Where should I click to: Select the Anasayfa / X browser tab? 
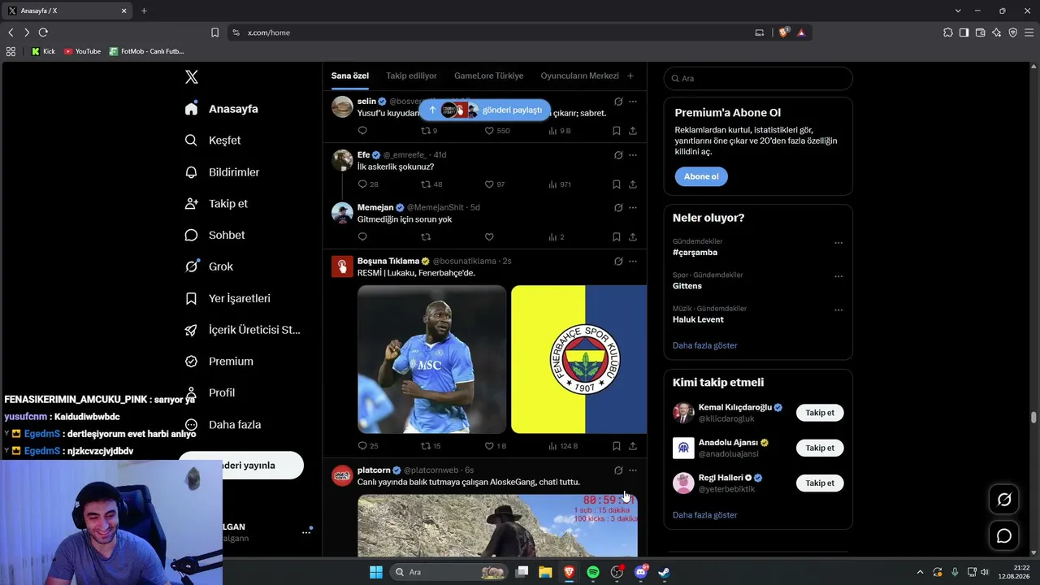(x=68, y=11)
